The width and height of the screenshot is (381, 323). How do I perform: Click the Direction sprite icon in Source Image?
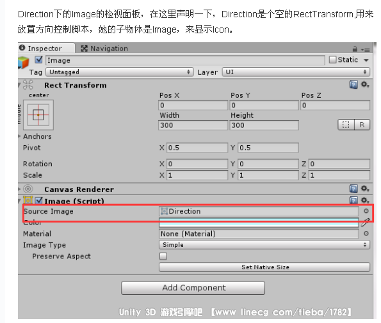pos(164,211)
